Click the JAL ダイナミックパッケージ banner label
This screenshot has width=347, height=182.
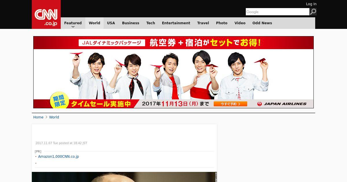click(x=112, y=43)
